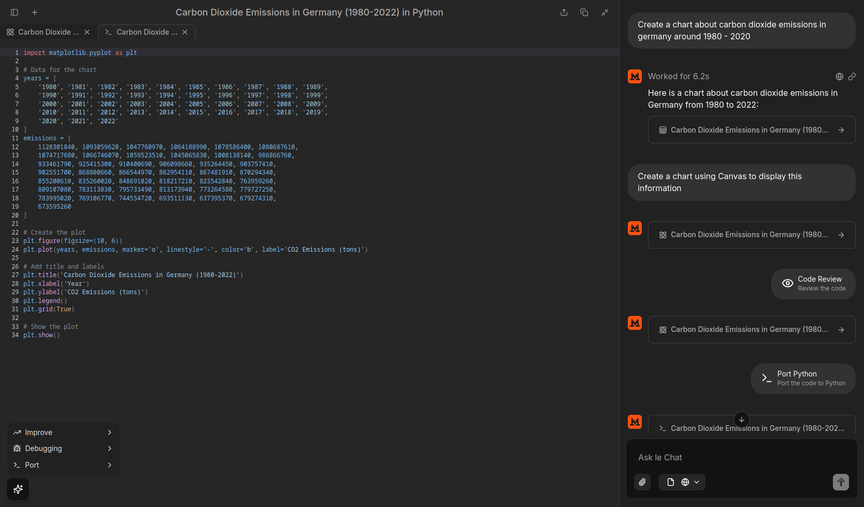Expand the Debugging chevron arrow
The image size is (864, 507).
(x=109, y=448)
